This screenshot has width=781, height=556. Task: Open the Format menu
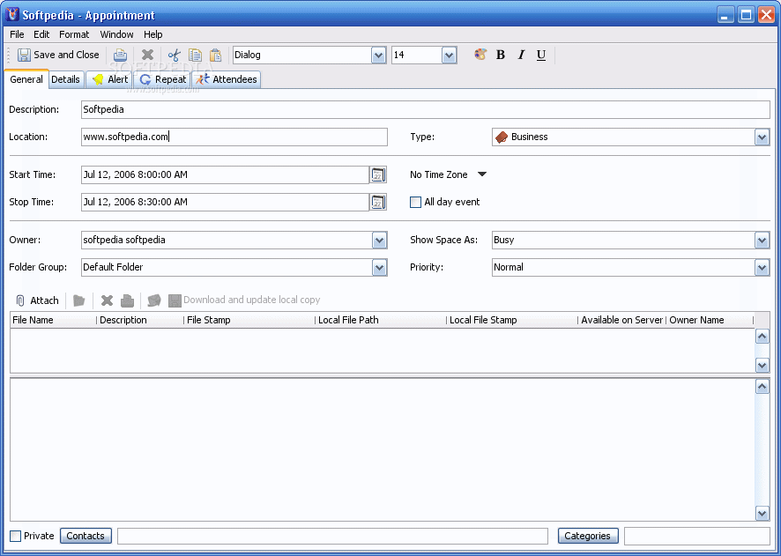(74, 34)
